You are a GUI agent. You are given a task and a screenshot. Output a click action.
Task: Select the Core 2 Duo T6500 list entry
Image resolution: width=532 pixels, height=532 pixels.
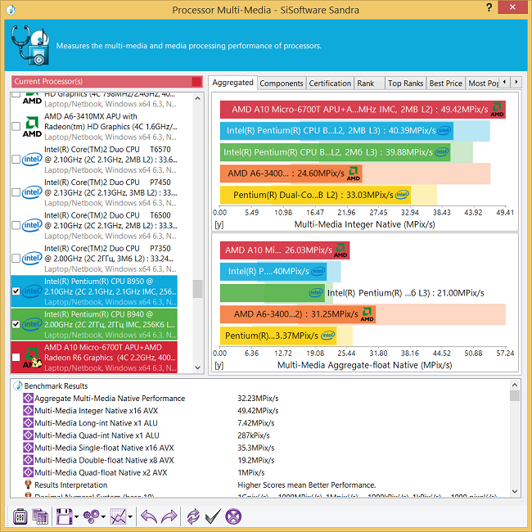pos(94,225)
